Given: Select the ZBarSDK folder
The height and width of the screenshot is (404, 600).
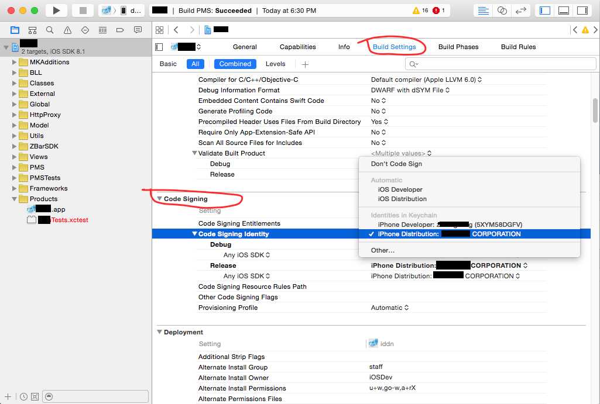Looking at the screenshot, I should 44,146.
